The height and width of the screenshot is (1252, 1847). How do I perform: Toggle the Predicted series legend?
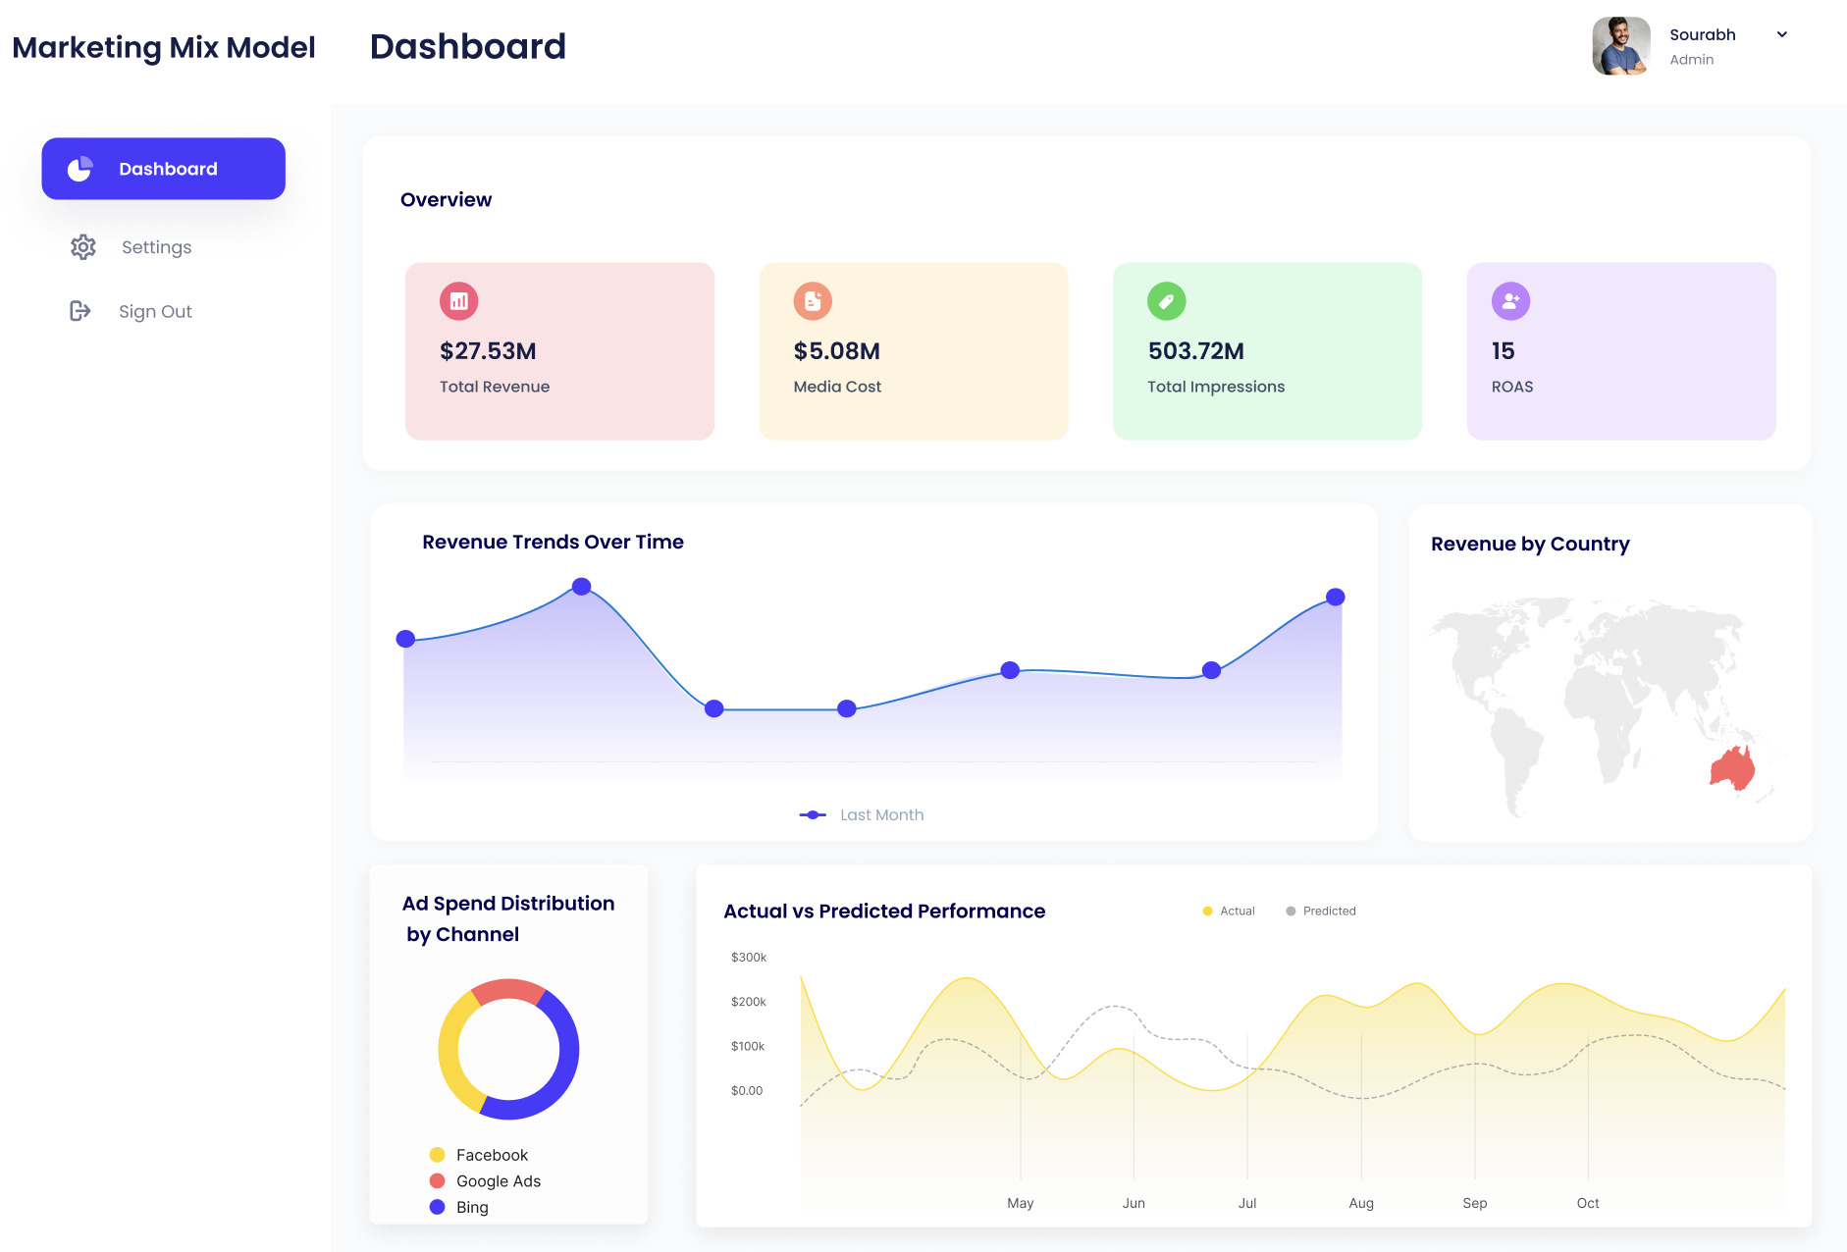point(1321,911)
